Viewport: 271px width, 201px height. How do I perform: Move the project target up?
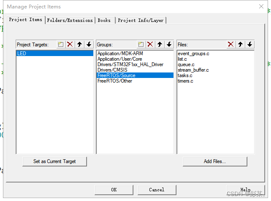point(79,45)
